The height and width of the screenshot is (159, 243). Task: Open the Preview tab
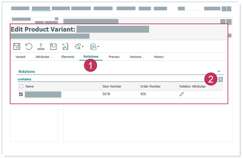[114, 57]
